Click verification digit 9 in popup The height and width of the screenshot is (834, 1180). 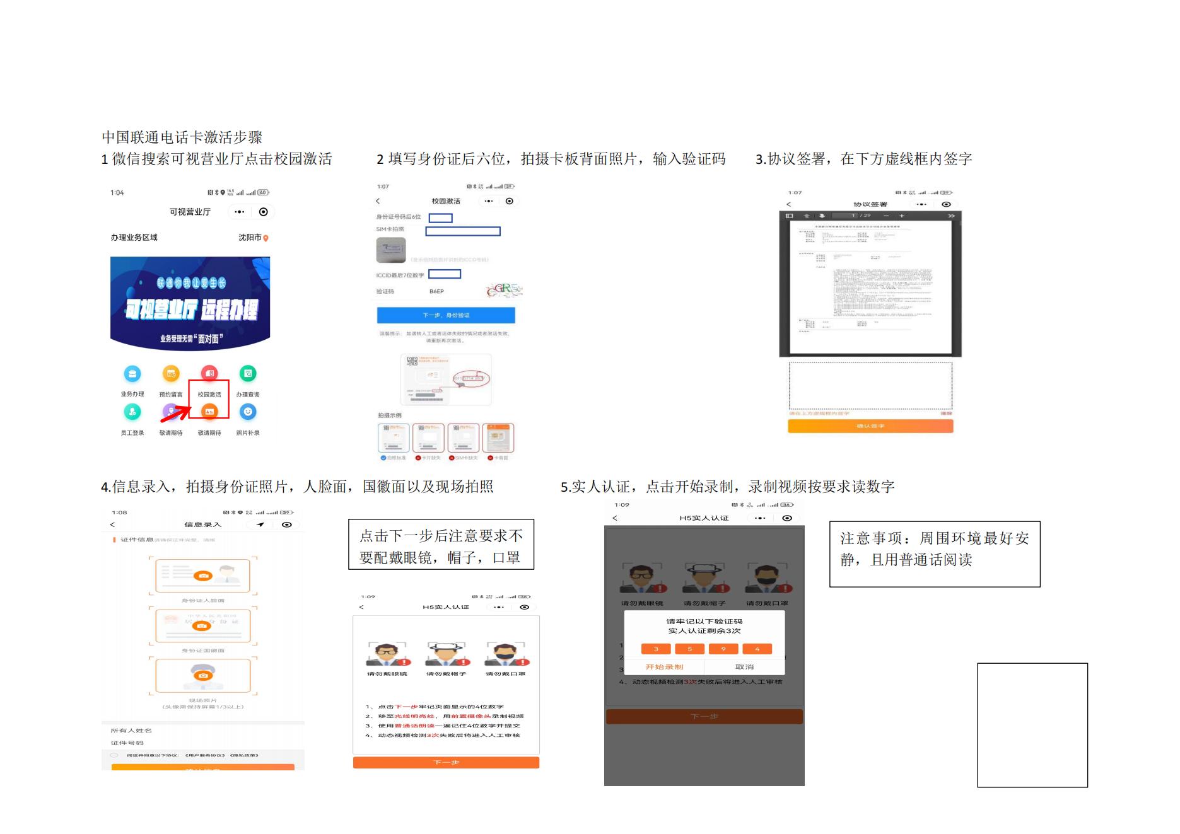tap(723, 649)
